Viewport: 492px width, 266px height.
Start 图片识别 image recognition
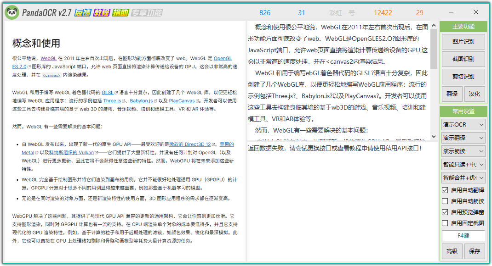pos(463,41)
